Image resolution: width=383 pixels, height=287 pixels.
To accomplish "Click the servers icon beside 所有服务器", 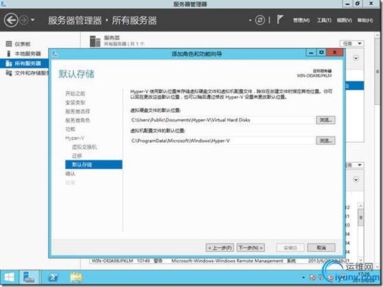I will pos(9,64).
